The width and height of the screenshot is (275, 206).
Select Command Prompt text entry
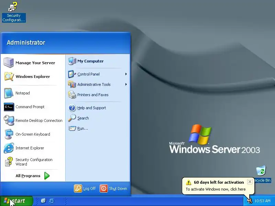(x=30, y=107)
